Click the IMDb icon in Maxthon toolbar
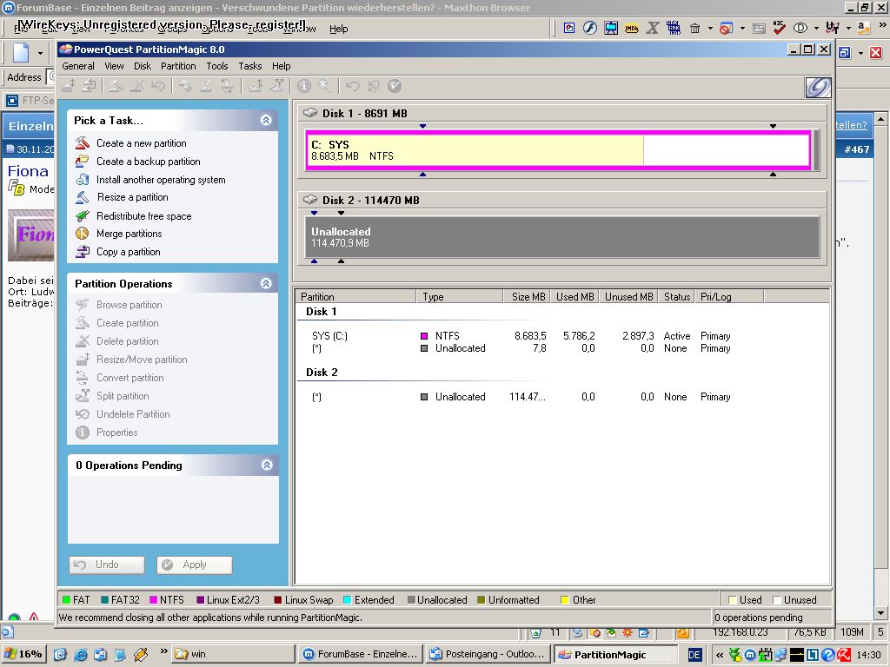This screenshot has width=890, height=667. tap(632, 28)
